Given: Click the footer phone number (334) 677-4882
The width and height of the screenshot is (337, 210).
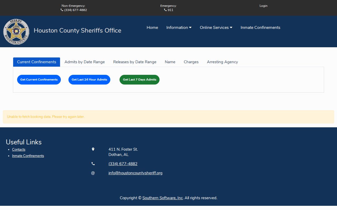Looking at the screenshot, I should point(123,164).
